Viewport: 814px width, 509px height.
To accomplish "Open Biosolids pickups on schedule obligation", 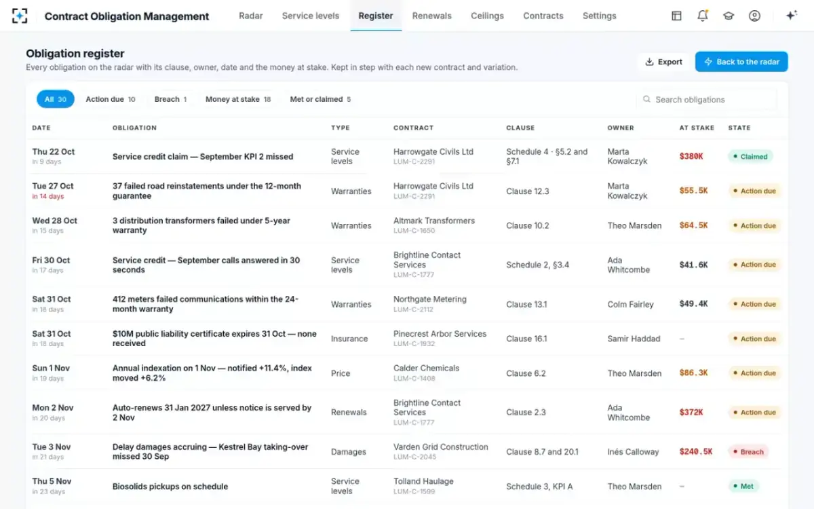I will 407,486.
